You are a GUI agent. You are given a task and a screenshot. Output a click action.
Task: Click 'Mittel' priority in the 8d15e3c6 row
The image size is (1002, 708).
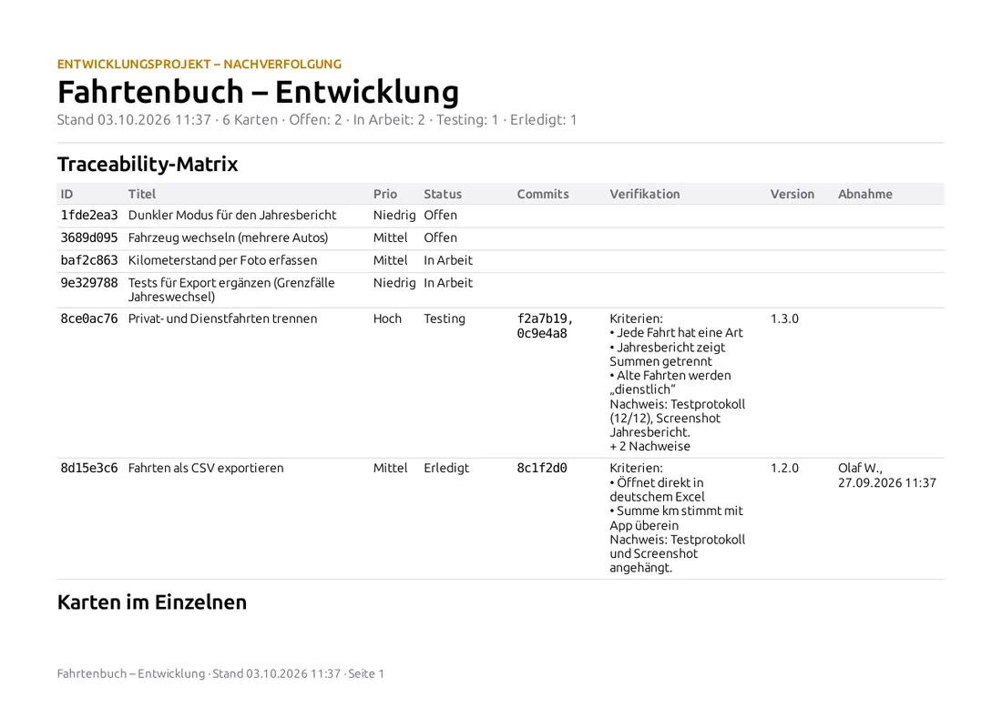click(x=391, y=468)
